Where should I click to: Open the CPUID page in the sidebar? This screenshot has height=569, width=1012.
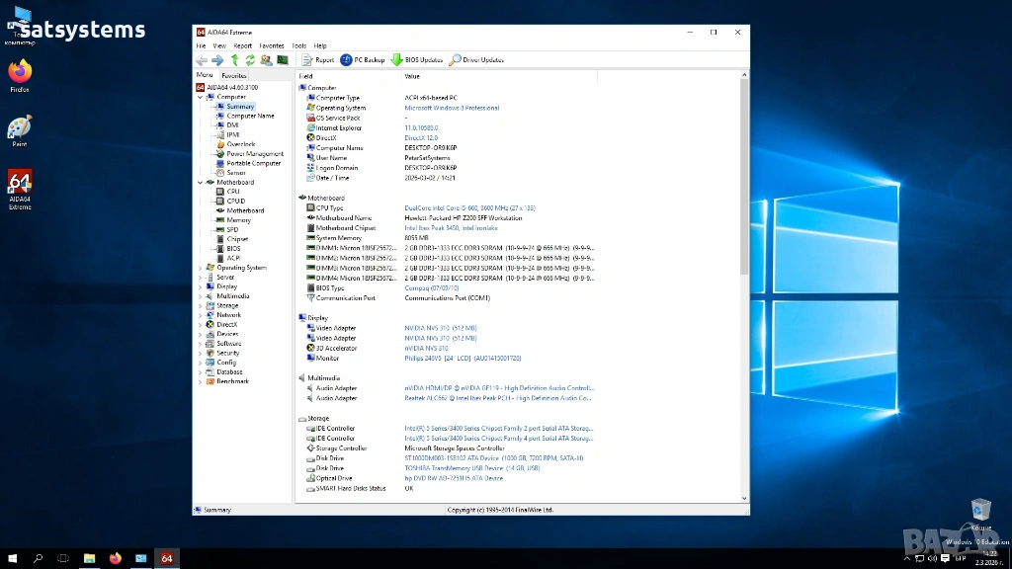pyautogui.click(x=235, y=202)
